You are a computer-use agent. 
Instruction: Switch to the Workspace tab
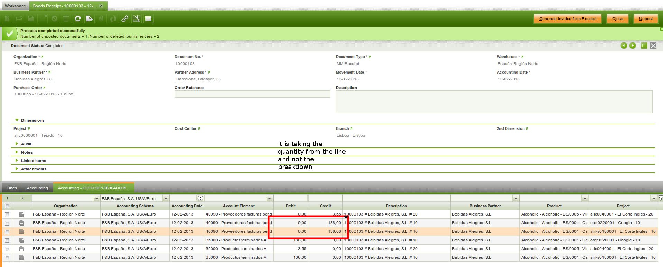[15, 6]
